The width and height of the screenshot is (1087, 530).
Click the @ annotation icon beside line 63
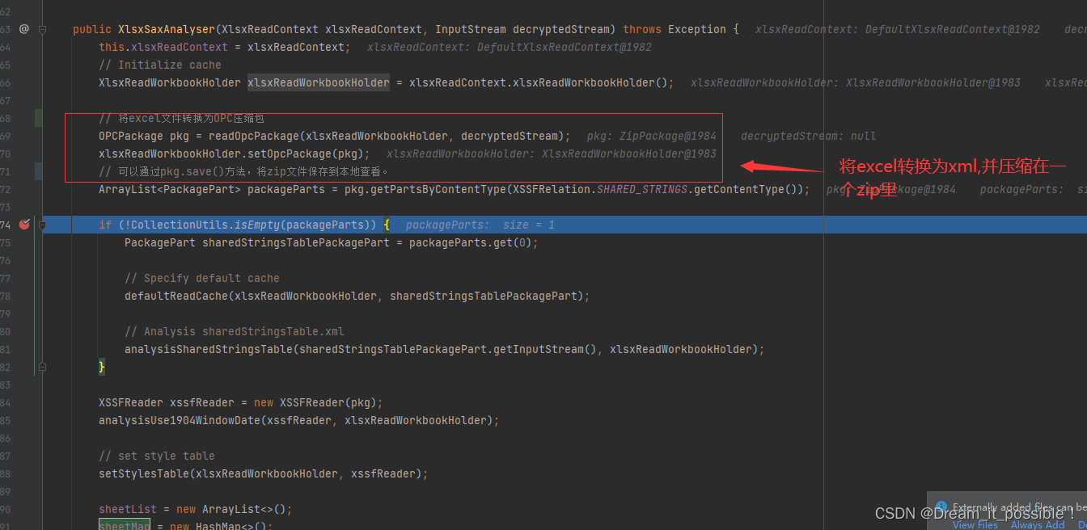(x=23, y=29)
